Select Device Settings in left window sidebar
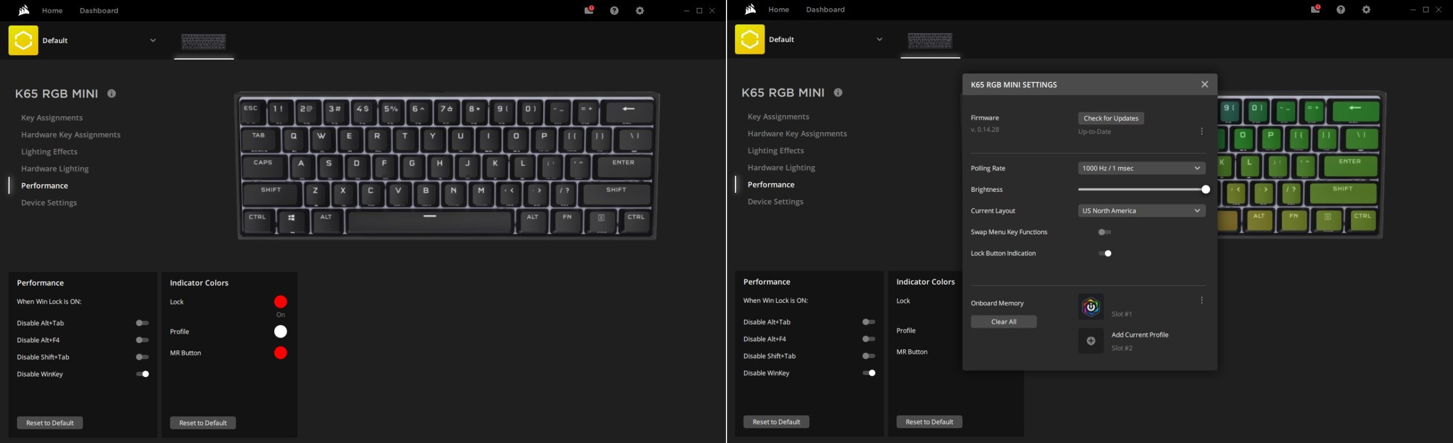 49,202
